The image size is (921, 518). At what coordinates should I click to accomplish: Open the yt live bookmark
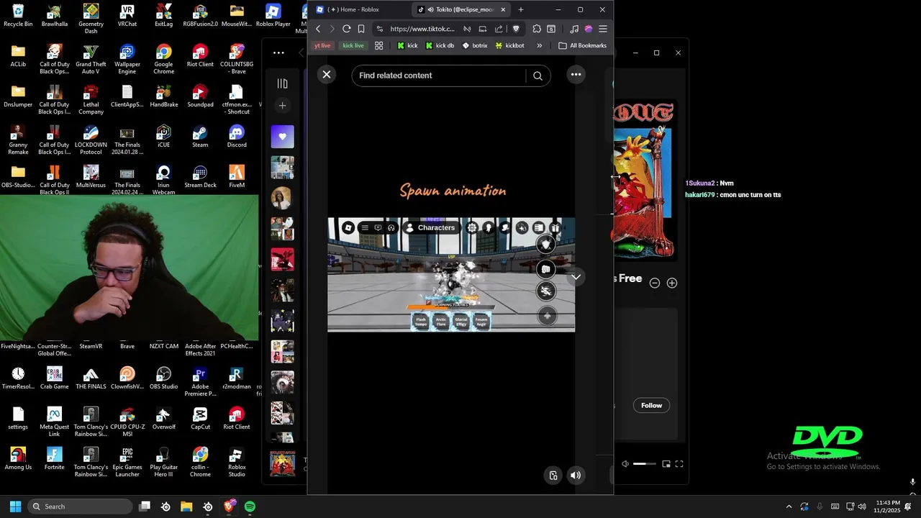coord(322,45)
